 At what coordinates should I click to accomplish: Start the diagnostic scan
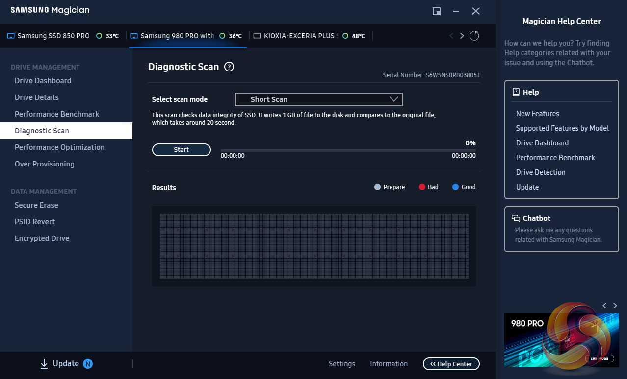point(181,150)
